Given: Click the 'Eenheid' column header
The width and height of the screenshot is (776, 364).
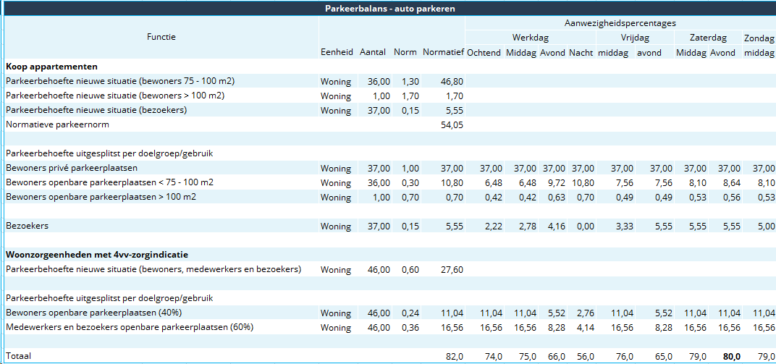Looking at the screenshot, I should [x=337, y=52].
